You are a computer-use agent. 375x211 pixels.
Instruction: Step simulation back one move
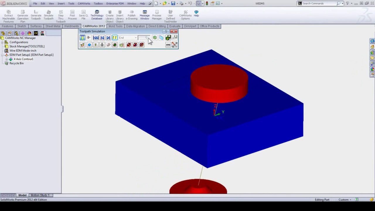click(x=102, y=38)
